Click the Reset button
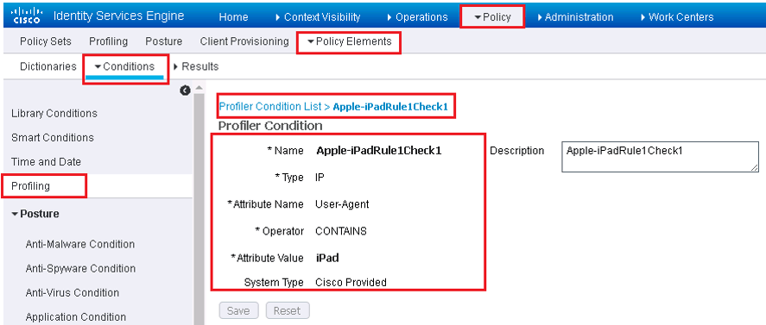This screenshot has height=325, width=766. pyautogui.click(x=288, y=311)
